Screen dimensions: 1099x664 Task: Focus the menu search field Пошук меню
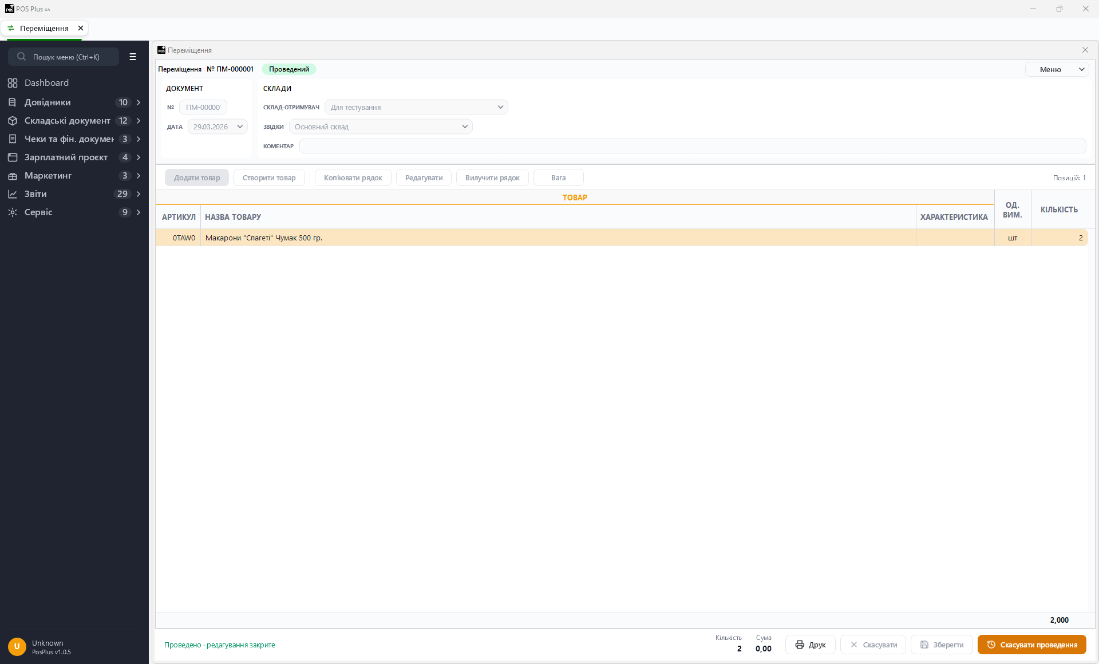click(64, 57)
